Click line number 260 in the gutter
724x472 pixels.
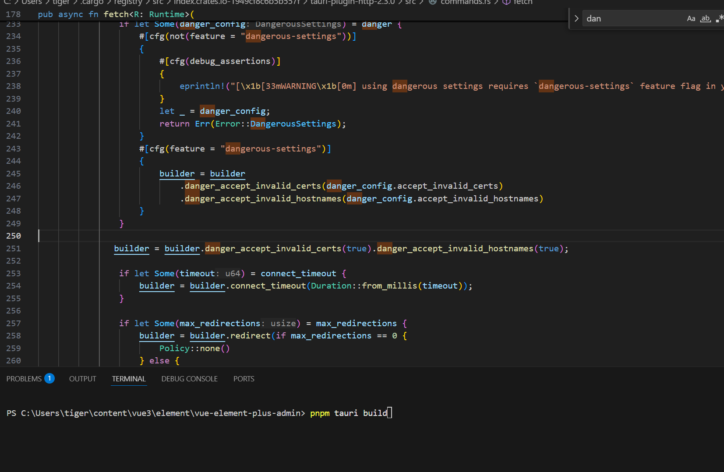pos(14,361)
